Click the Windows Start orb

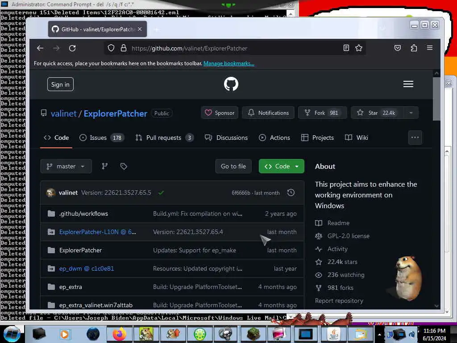(x=12, y=334)
